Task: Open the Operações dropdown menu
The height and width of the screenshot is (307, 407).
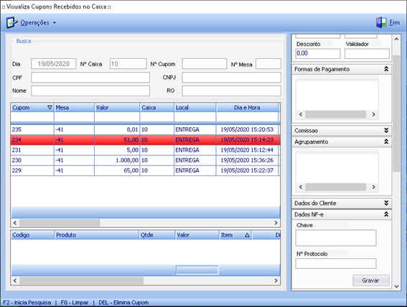Action: (x=38, y=22)
